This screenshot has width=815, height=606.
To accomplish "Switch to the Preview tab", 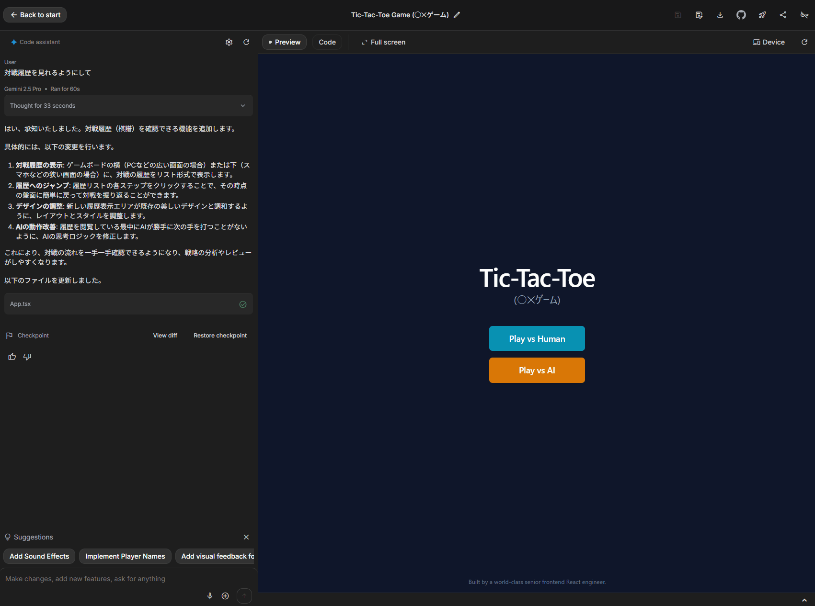I will (x=284, y=42).
